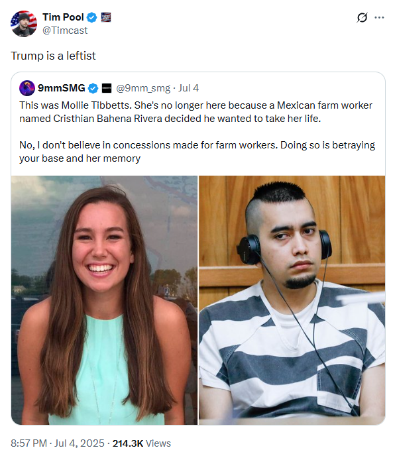
Task: Click paragraph about concessions for farm workers
Action: 197,151
